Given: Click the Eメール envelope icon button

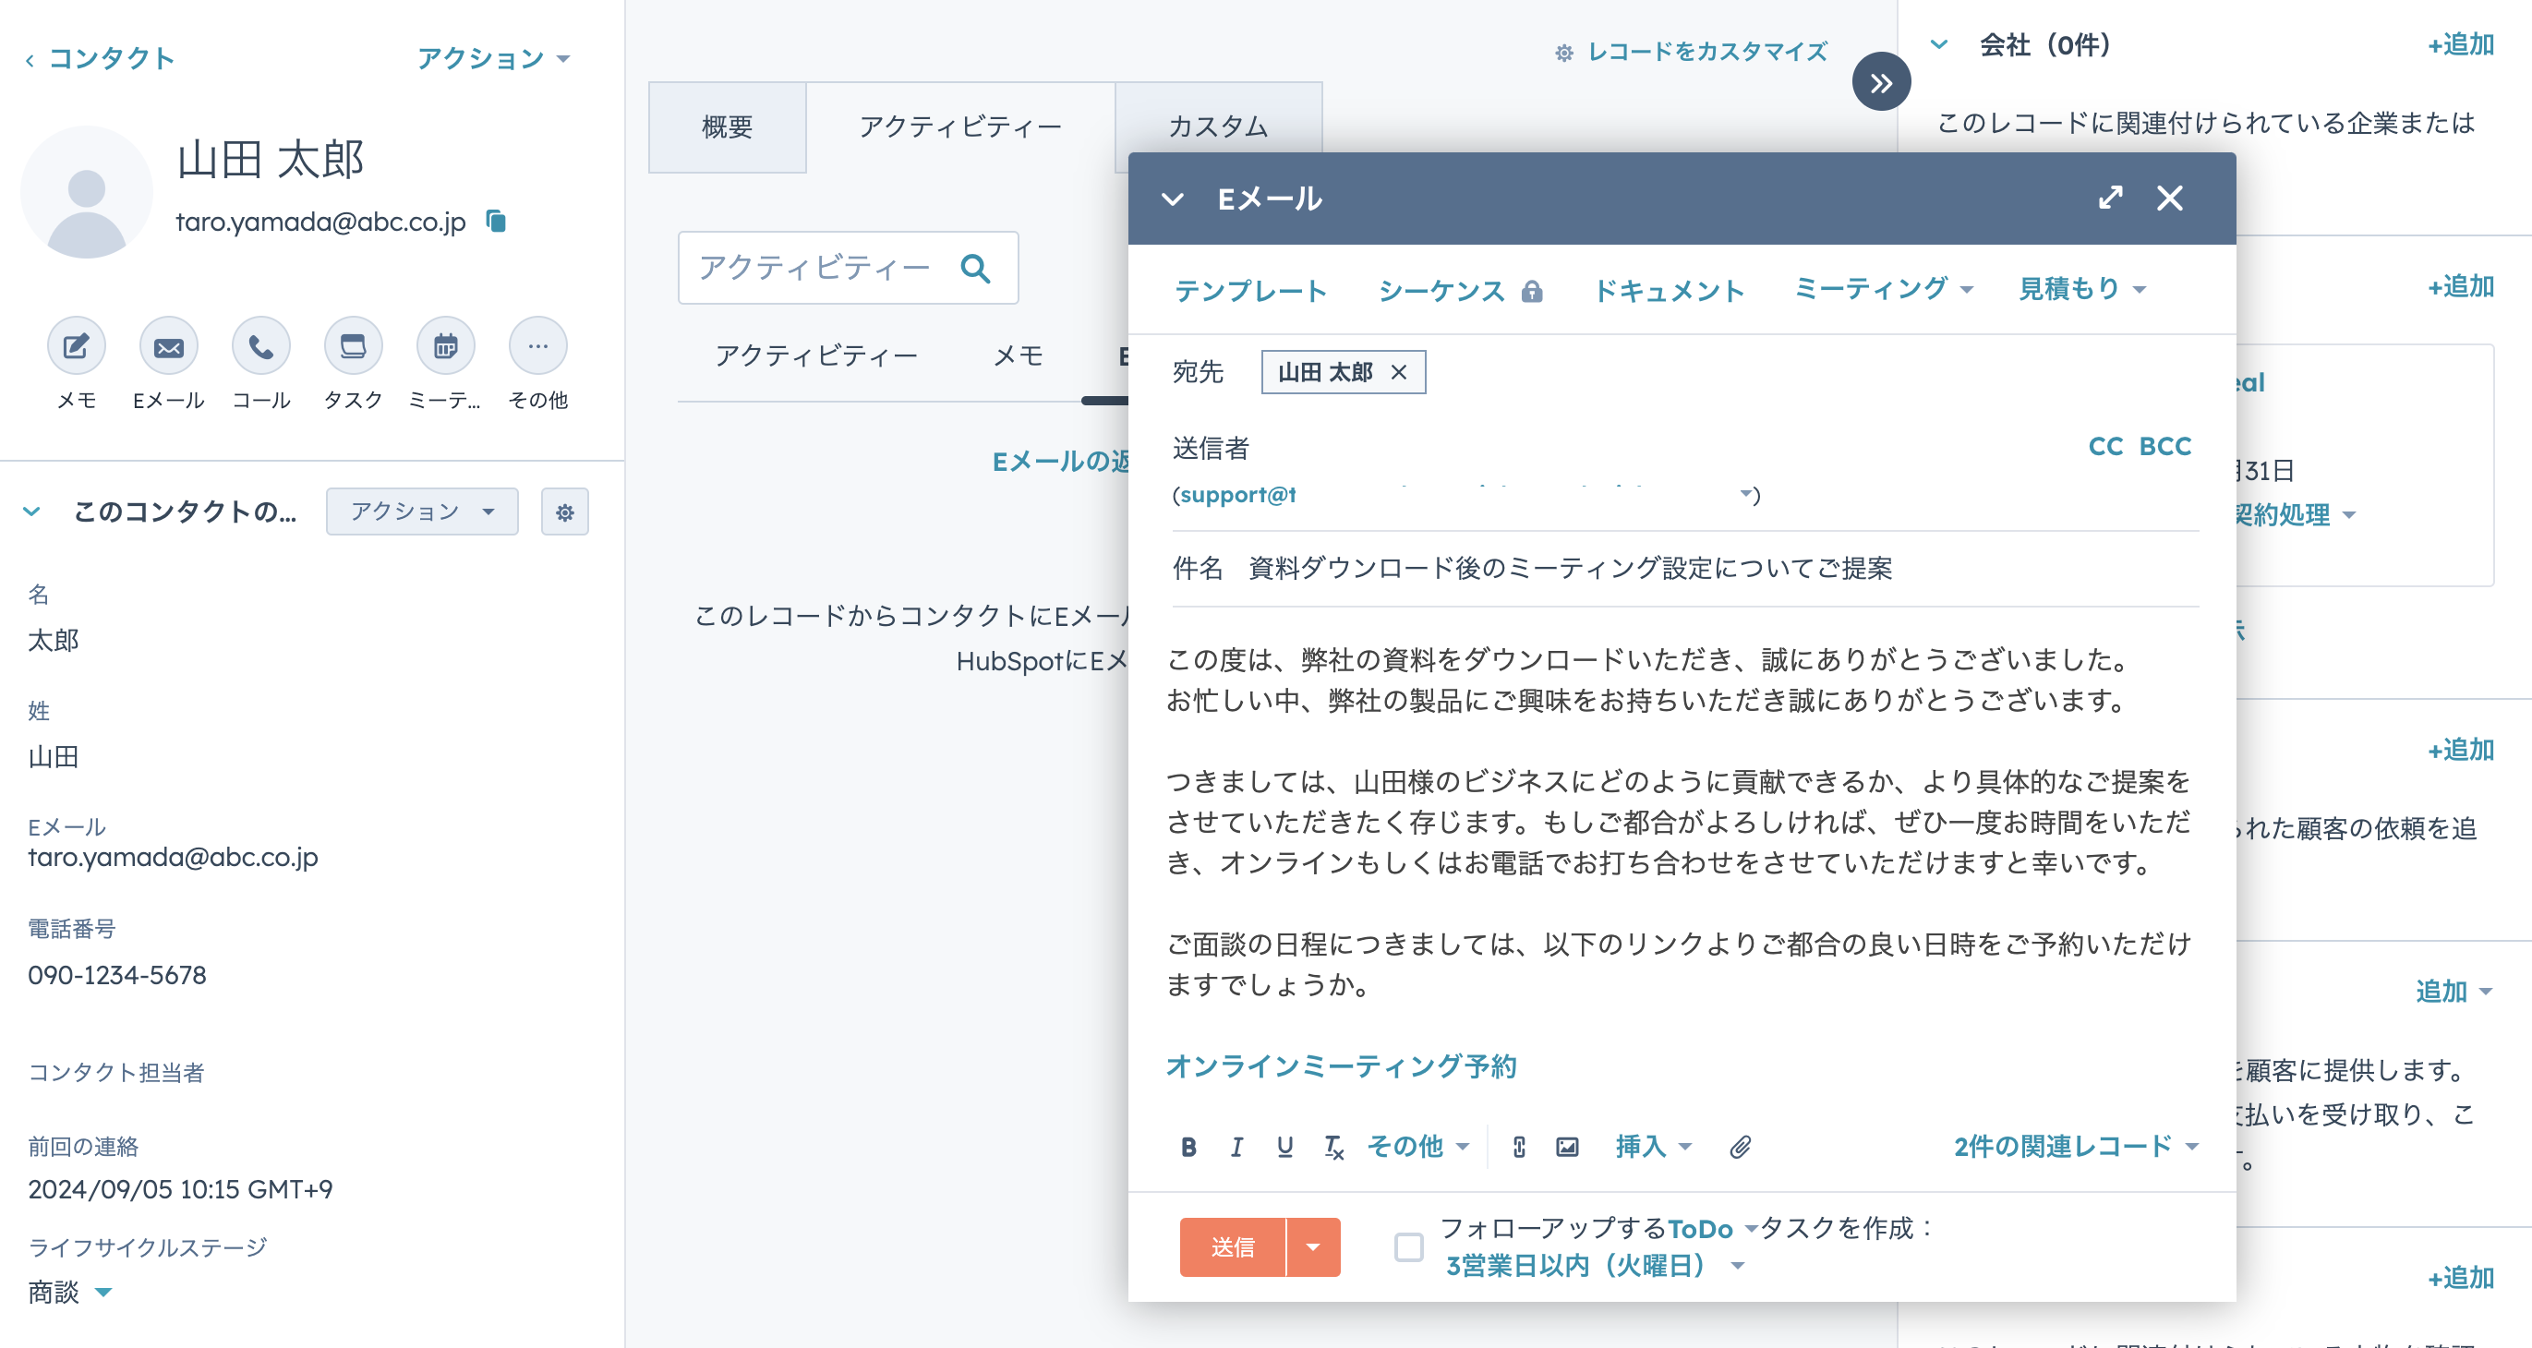Looking at the screenshot, I should 169,346.
